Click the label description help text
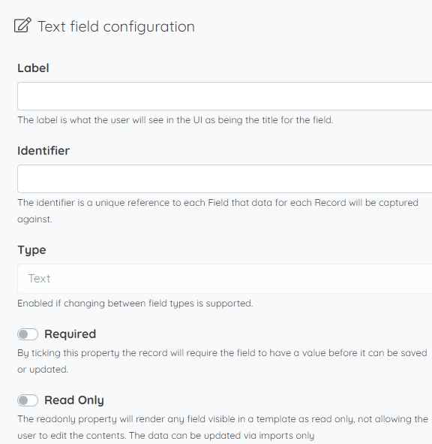The width and height of the screenshot is (432, 444). point(175,120)
